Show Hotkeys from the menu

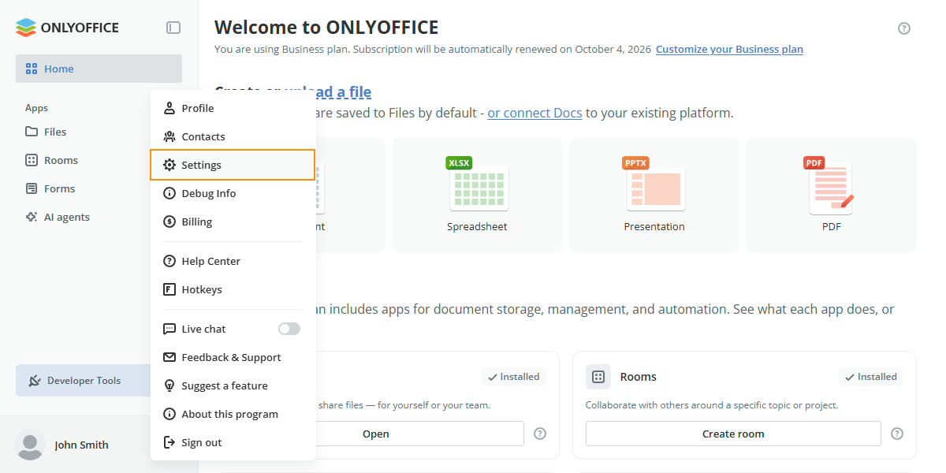[x=233, y=289]
